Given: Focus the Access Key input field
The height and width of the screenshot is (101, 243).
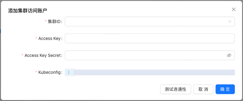Looking at the screenshot, I should [x=150, y=38].
